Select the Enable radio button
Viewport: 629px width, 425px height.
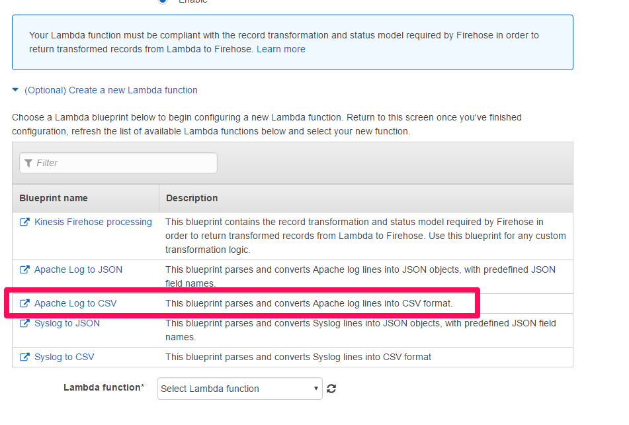(163, 1)
